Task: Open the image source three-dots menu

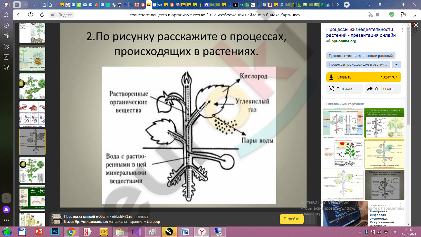Action: tap(402, 30)
